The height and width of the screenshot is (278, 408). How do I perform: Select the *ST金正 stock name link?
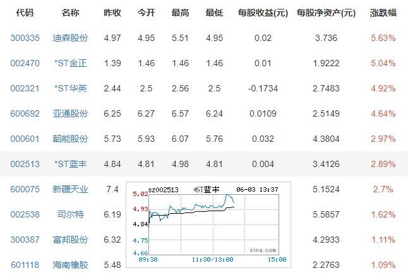tap(71, 63)
